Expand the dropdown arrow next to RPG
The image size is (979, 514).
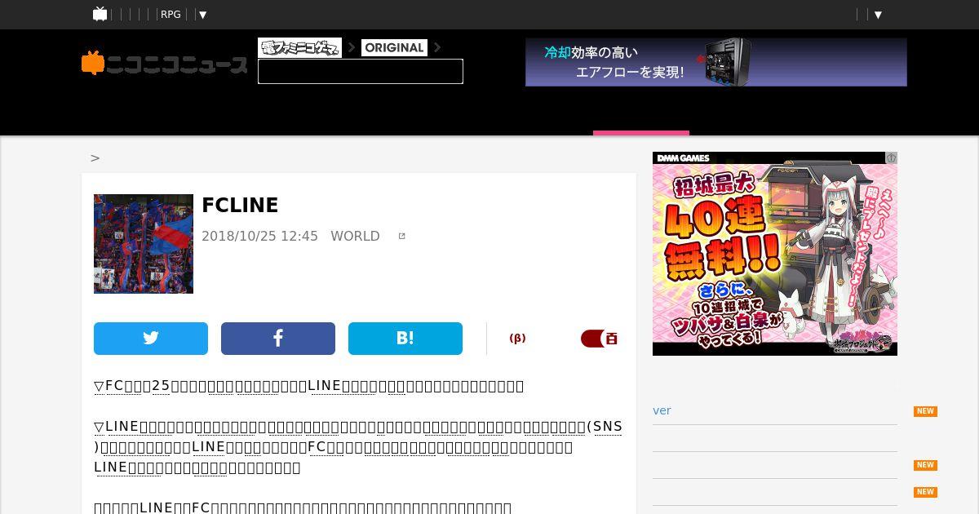pyautogui.click(x=203, y=15)
